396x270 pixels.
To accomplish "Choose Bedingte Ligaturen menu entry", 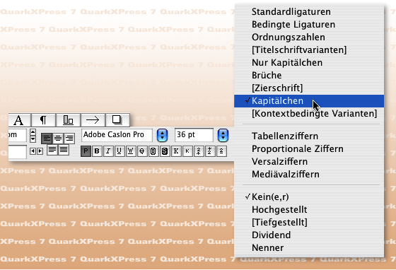I will coord(309,25).
